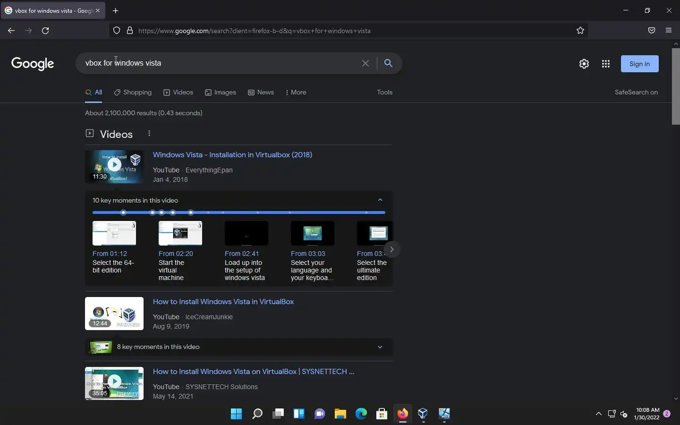Open the More search filters menu
Screen dimensions: 680x425
[x=296, y=93]
